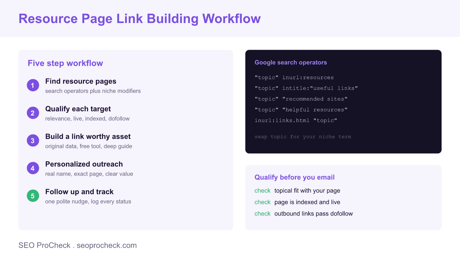
Task: Click the 'SEO ProCheck . seoprocheck.com' footer
Action: pos(78,245)
